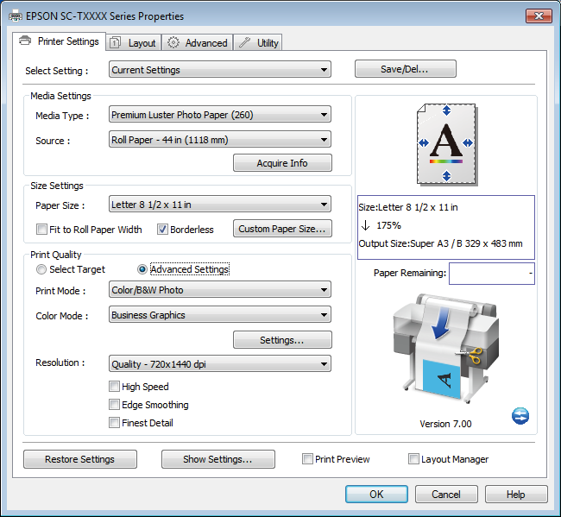Click Restore Settings button
This screenshot has height=517, width=561.
pos(80,459)
